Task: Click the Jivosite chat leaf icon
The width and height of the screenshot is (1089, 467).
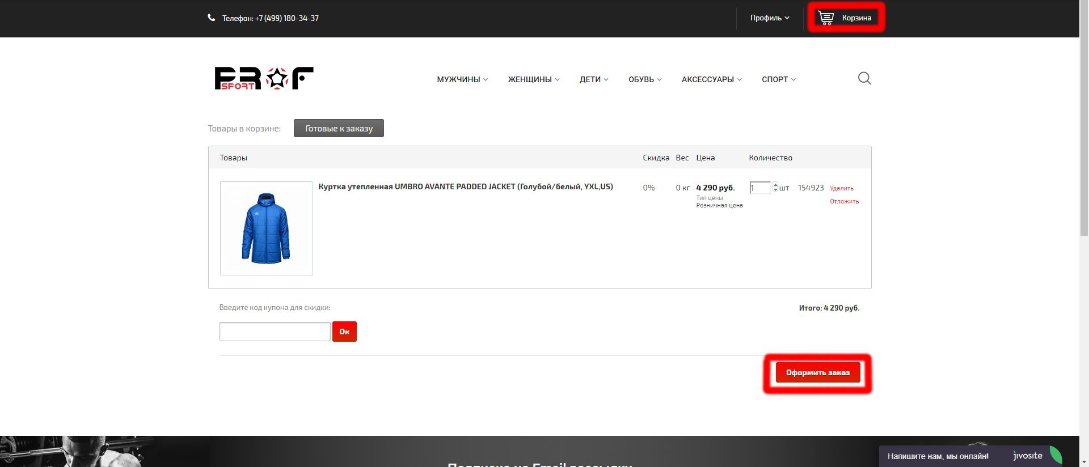Action: click(1055, 456)
